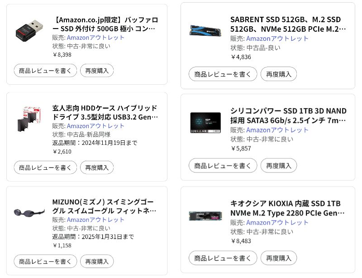
Task: Write a review for the Buffalo SSD
Action: point(45,71)
